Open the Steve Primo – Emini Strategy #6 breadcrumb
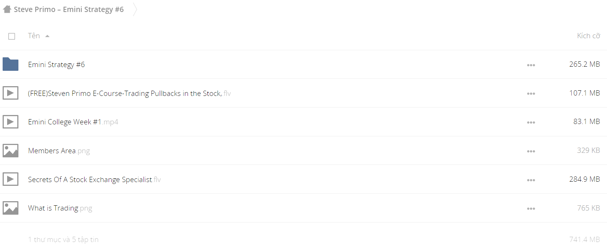The width and height of the screenshot is (607, 251). (69, 9)
